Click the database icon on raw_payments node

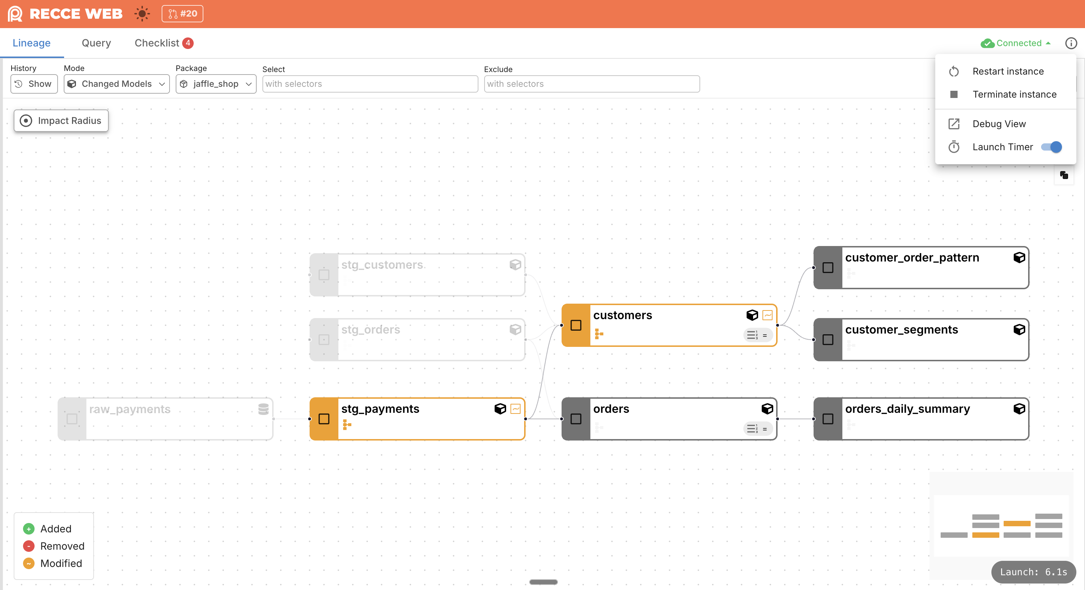click(x=263, y=408)
